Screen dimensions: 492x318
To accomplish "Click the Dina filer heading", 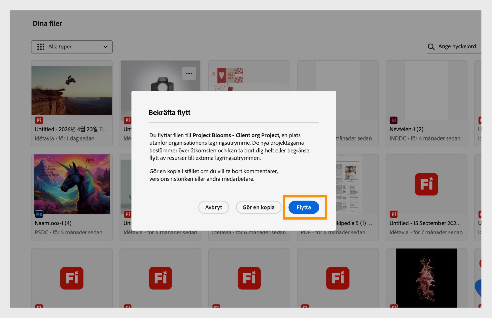I will (x=47, y=23).
